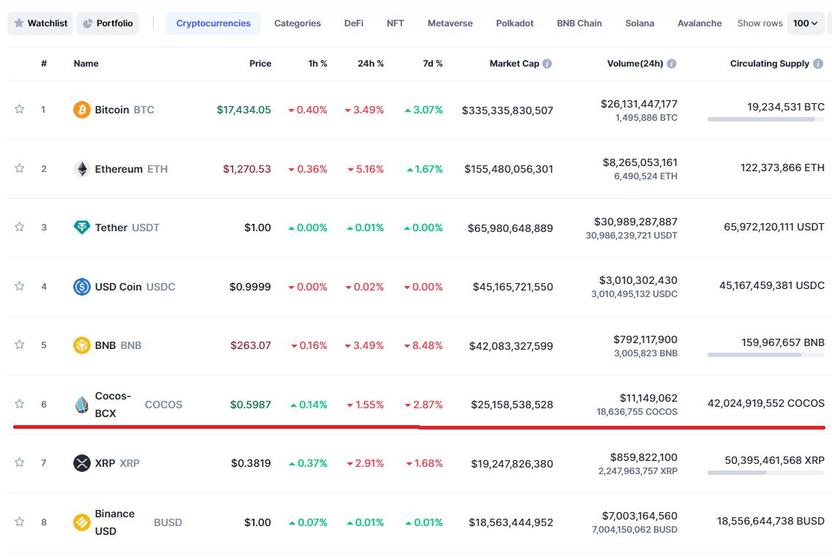Toggle the watchlist star for Ethereum
Viewport: 832px width, 559px height.
click(20, 168)
